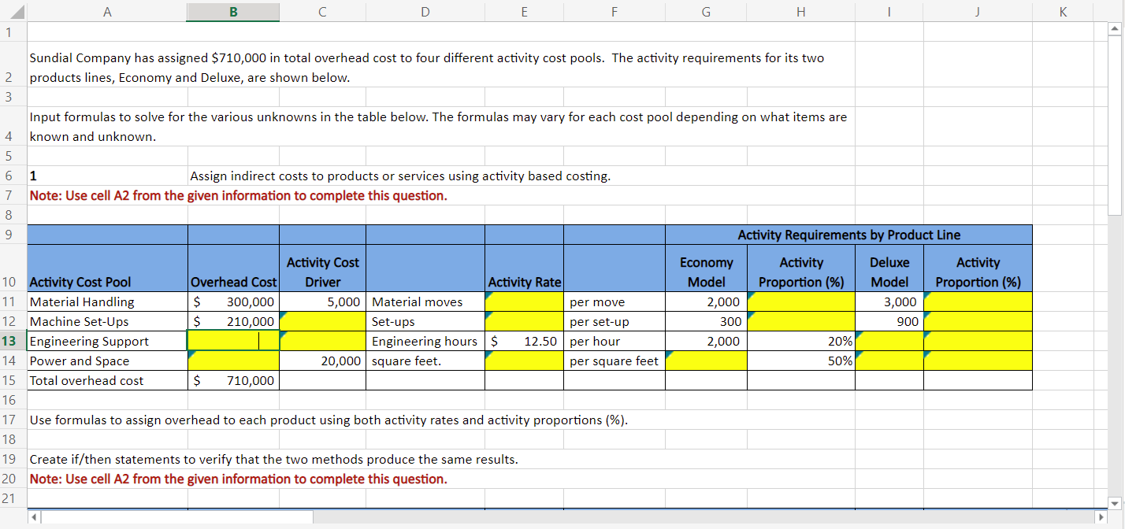Viewport: 1125px width, 529px height.
Task: Click the 'Overhead Cost' header cell
Action: coord(233,268)
